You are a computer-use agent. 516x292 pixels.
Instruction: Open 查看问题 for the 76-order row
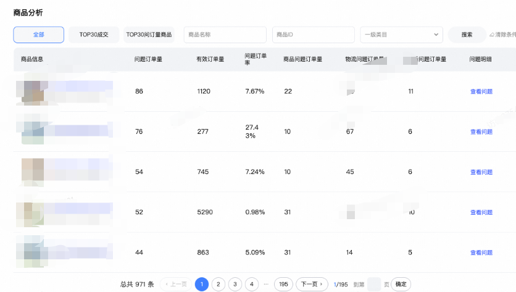481,131
